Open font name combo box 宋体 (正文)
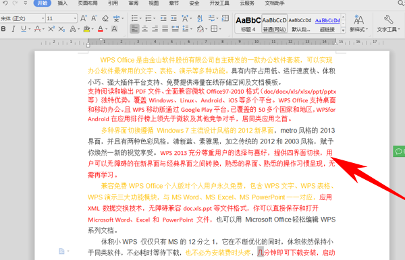This screenshot has width=405, height=260. coord(22,18)
